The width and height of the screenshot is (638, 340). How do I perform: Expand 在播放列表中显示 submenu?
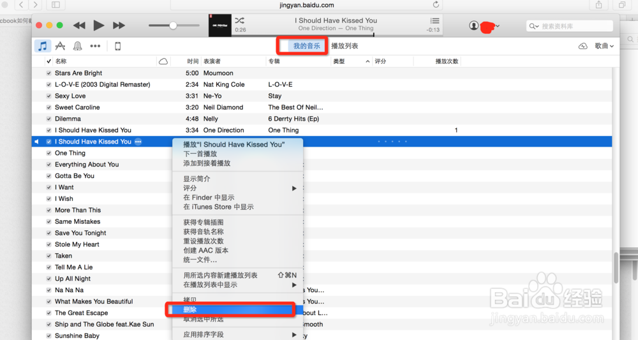(x=293, y=285)
